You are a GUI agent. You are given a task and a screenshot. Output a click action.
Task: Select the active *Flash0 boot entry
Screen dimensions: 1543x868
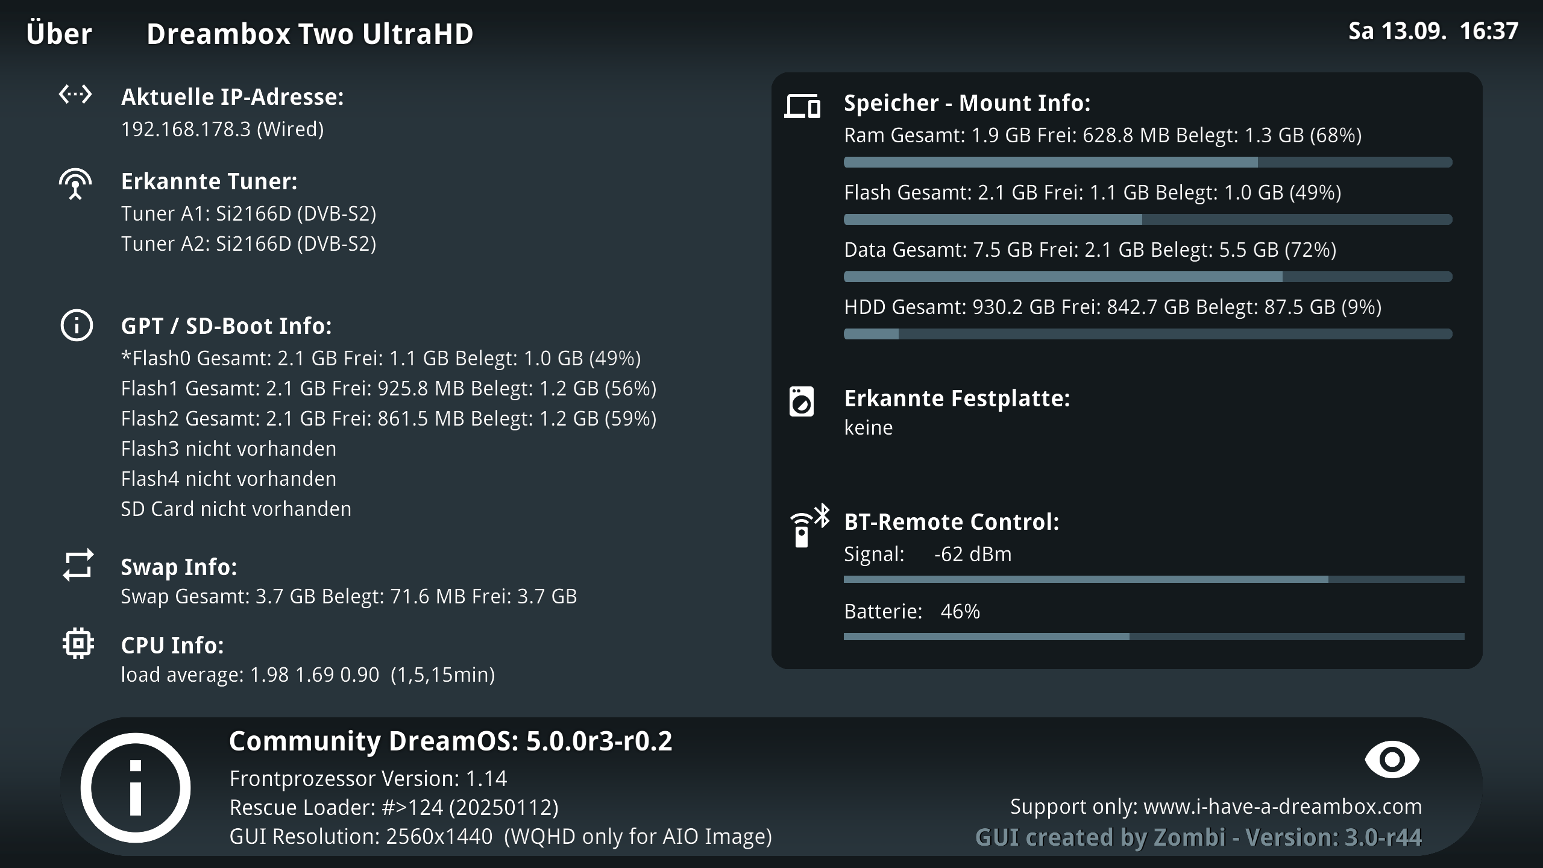[x=380, y=358]
